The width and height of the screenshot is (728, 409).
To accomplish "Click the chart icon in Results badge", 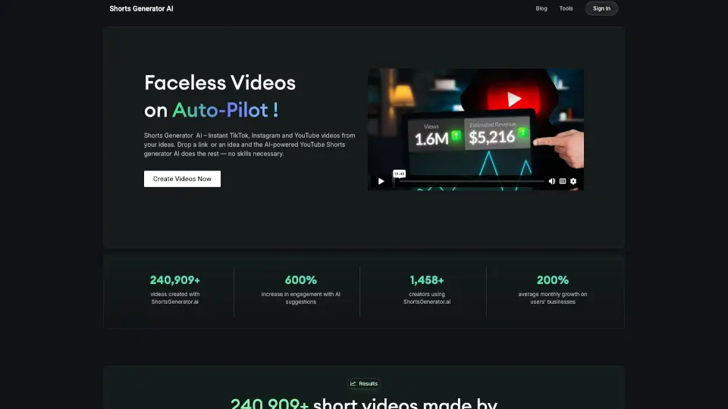I will (x=353, y=384).
